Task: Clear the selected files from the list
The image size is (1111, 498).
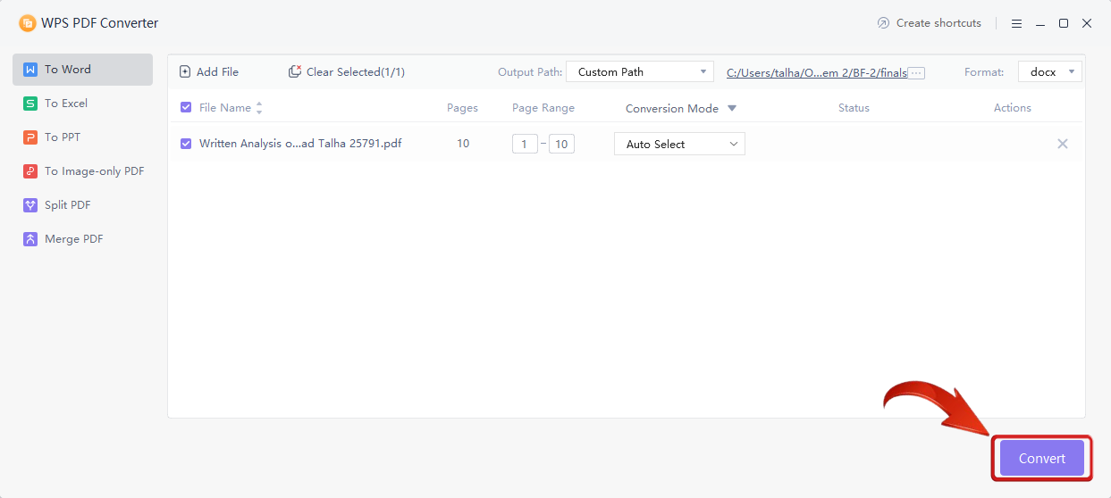Action: click(x=347, y=72)
